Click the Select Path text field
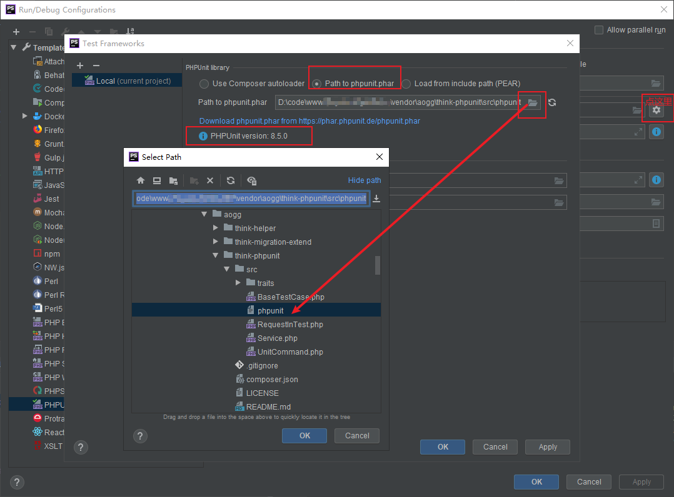The image size is (674, 497). point(251,199)
